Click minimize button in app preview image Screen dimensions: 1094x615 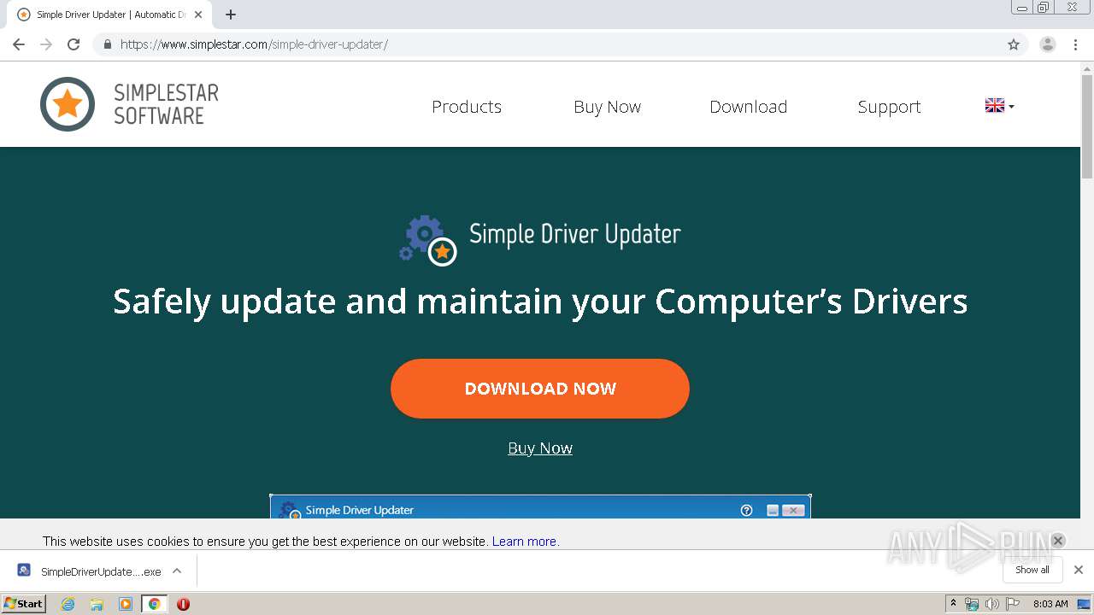(773, 510)
